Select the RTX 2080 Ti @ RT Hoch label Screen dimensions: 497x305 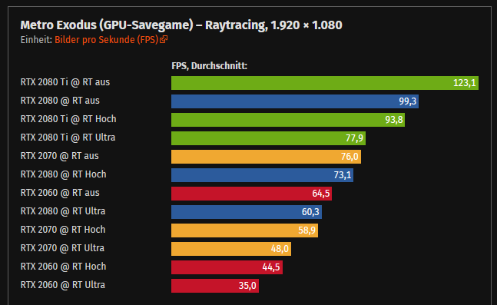[68, 119]
